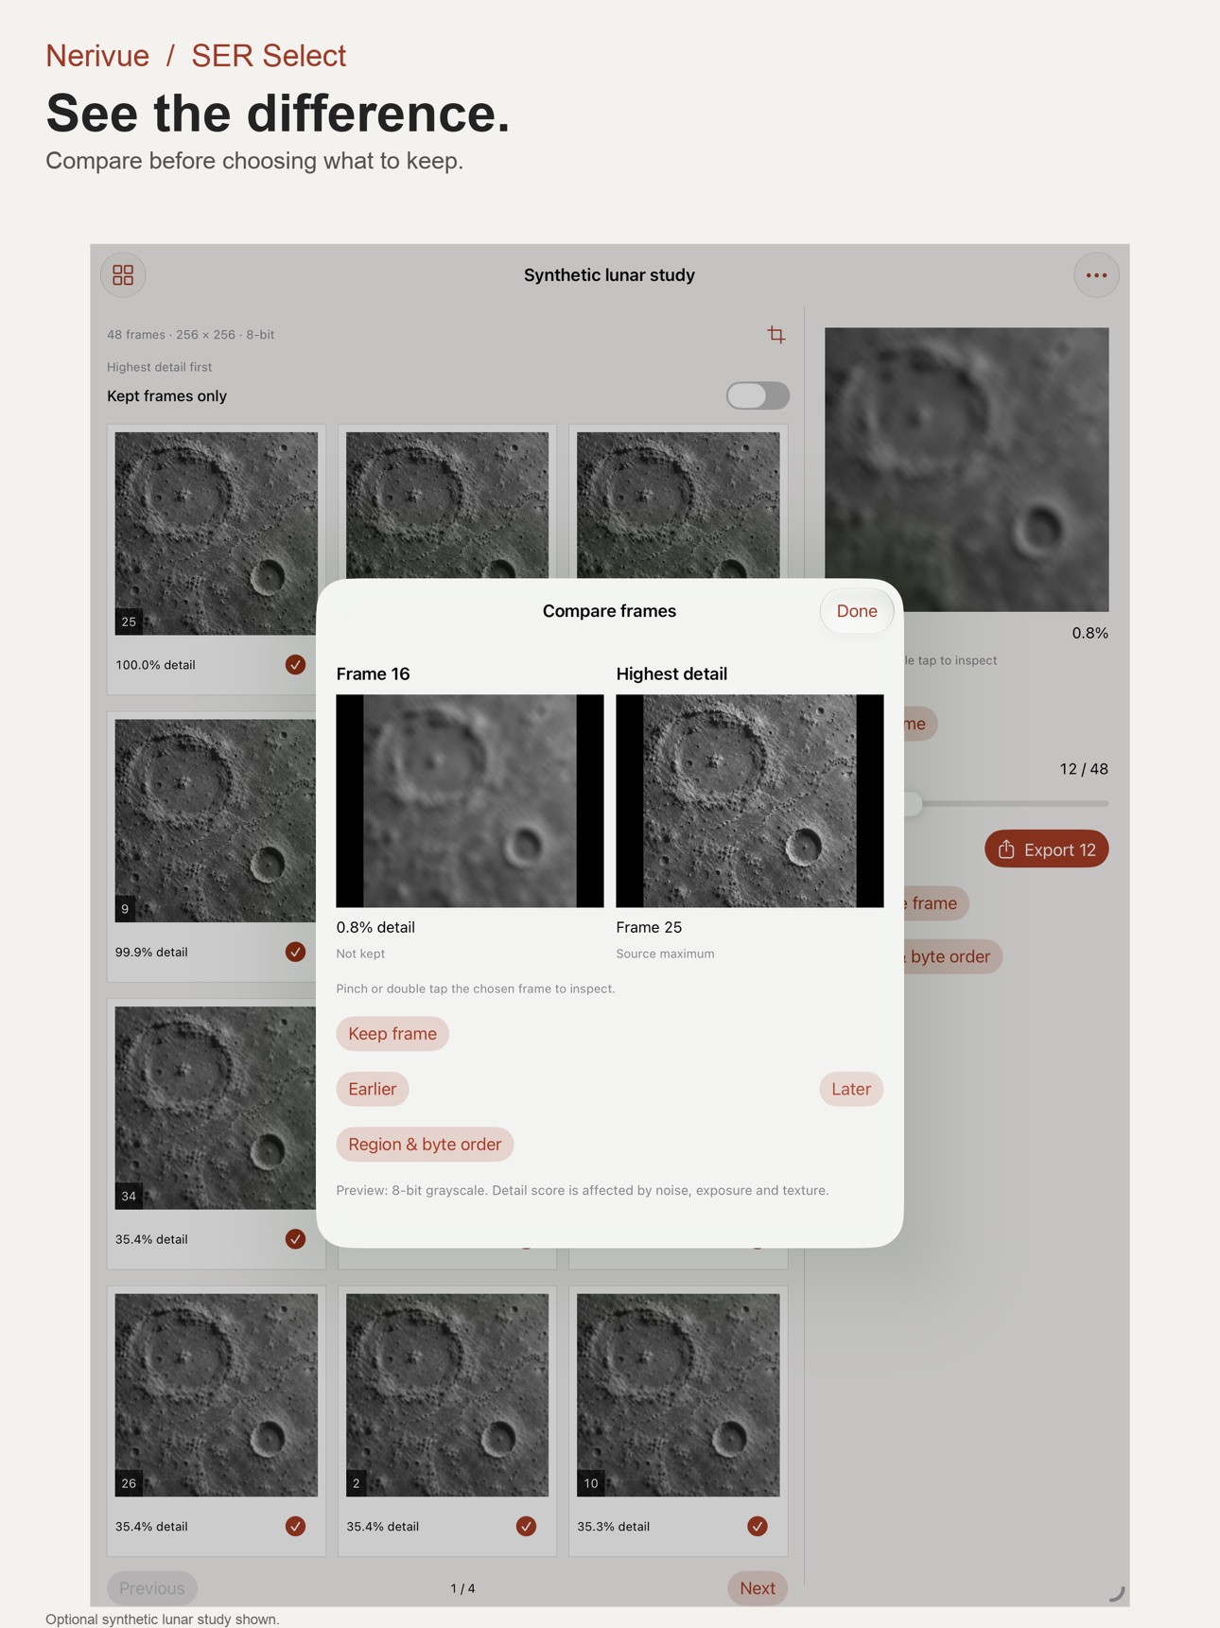The width and height of the screenshot is (1220, 1628).
Task: Select the Highest detail Frame 25 image
Action: (x=750, y=801)
